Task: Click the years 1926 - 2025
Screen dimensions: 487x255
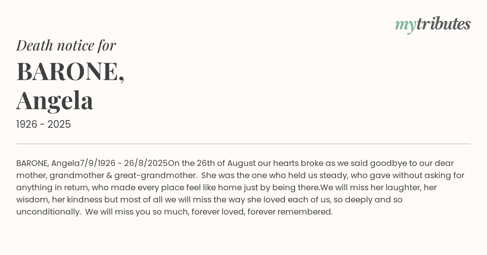Action: click(43, 125)
